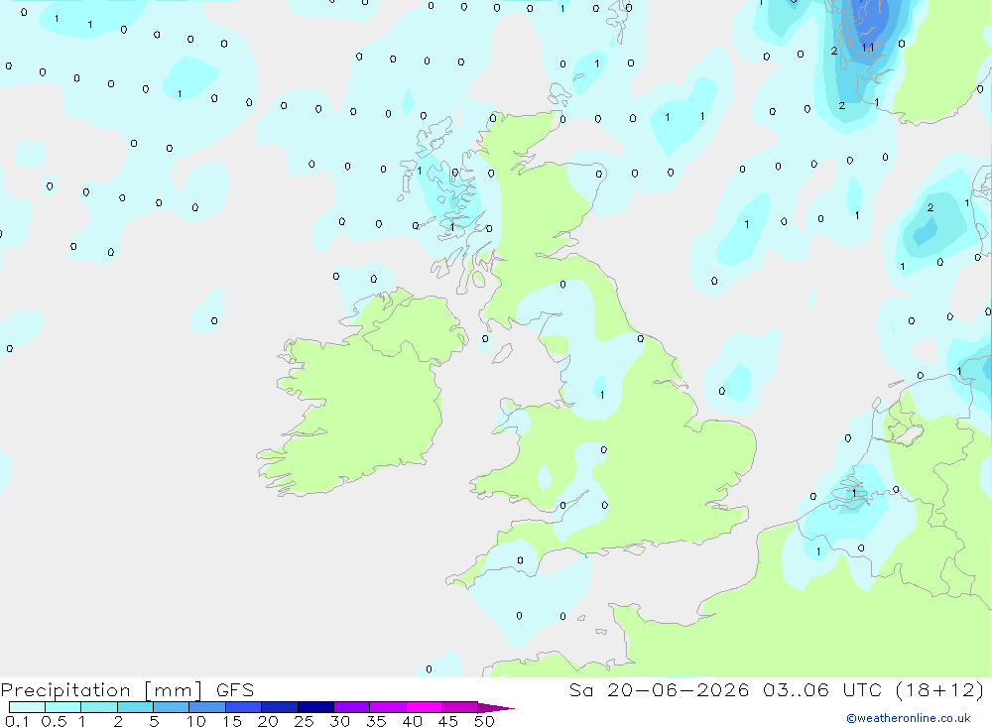Click the 'Precipitation [mm]' title text
This screenshot has width=992, height=727.
click(x=102, y=690)
